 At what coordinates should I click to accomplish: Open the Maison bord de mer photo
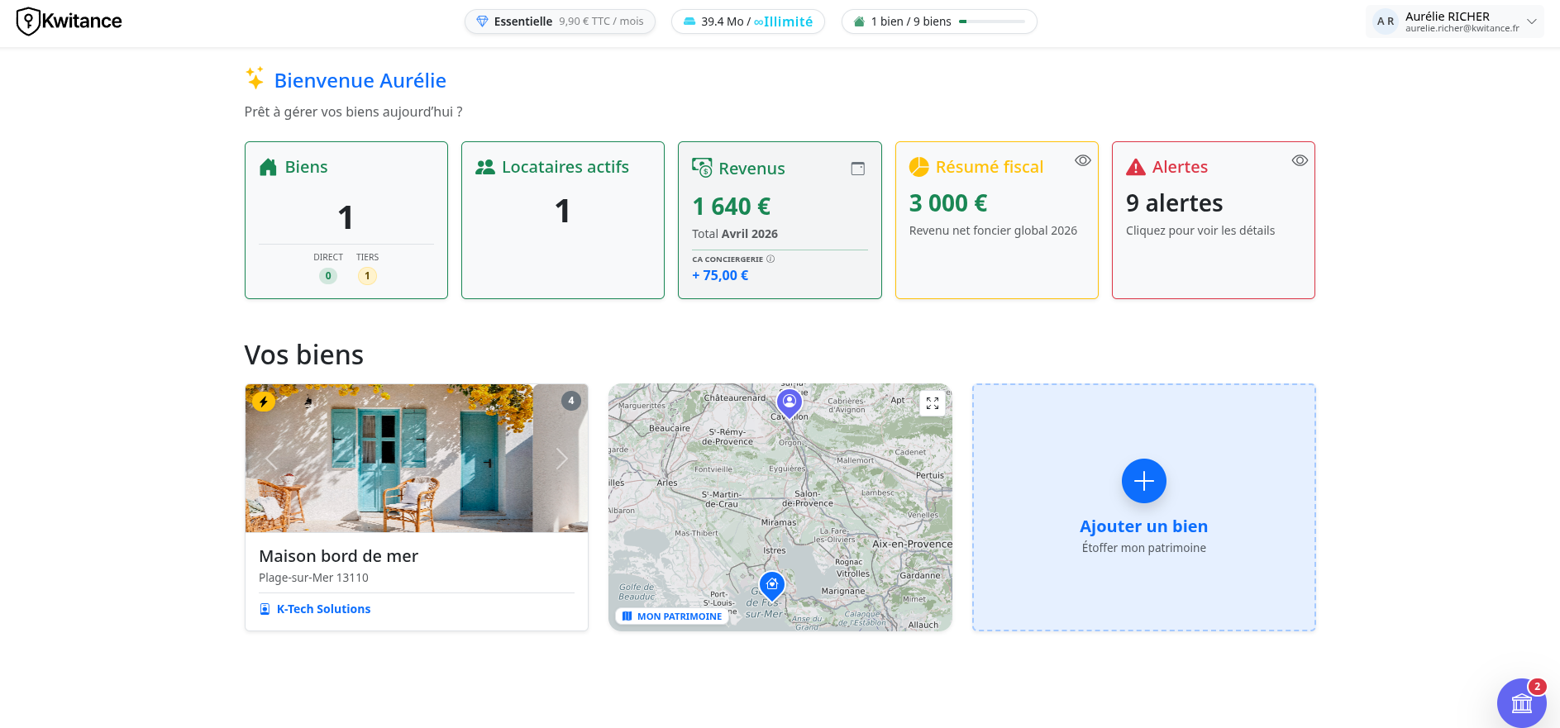417,458
